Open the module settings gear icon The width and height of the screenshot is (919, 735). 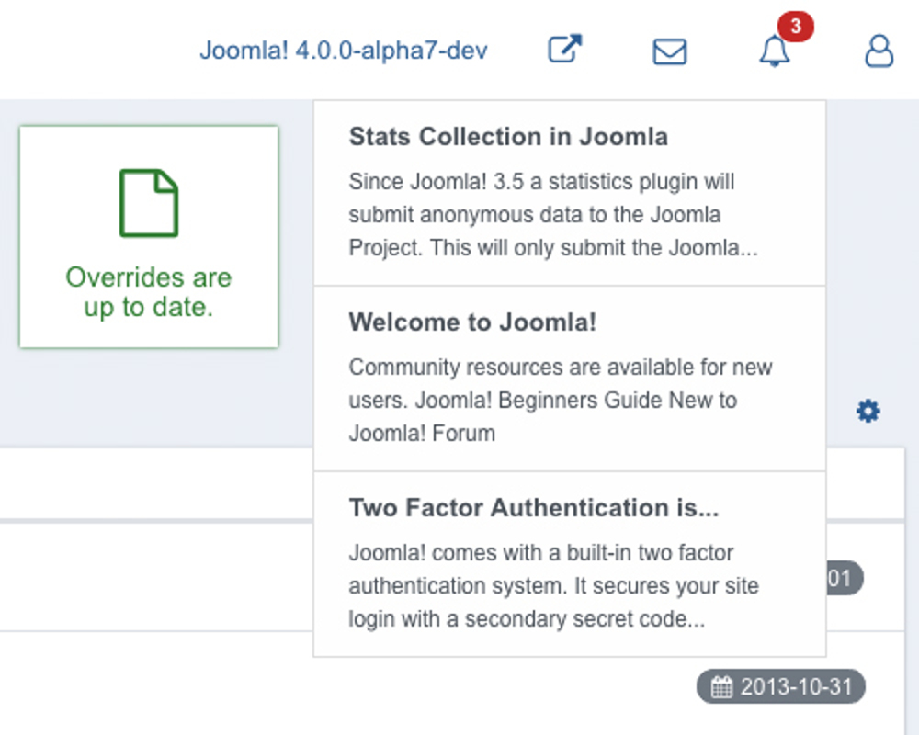click(x=868, y=411)
